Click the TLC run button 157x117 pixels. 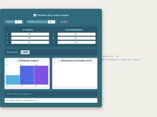(x=64, y=22)
